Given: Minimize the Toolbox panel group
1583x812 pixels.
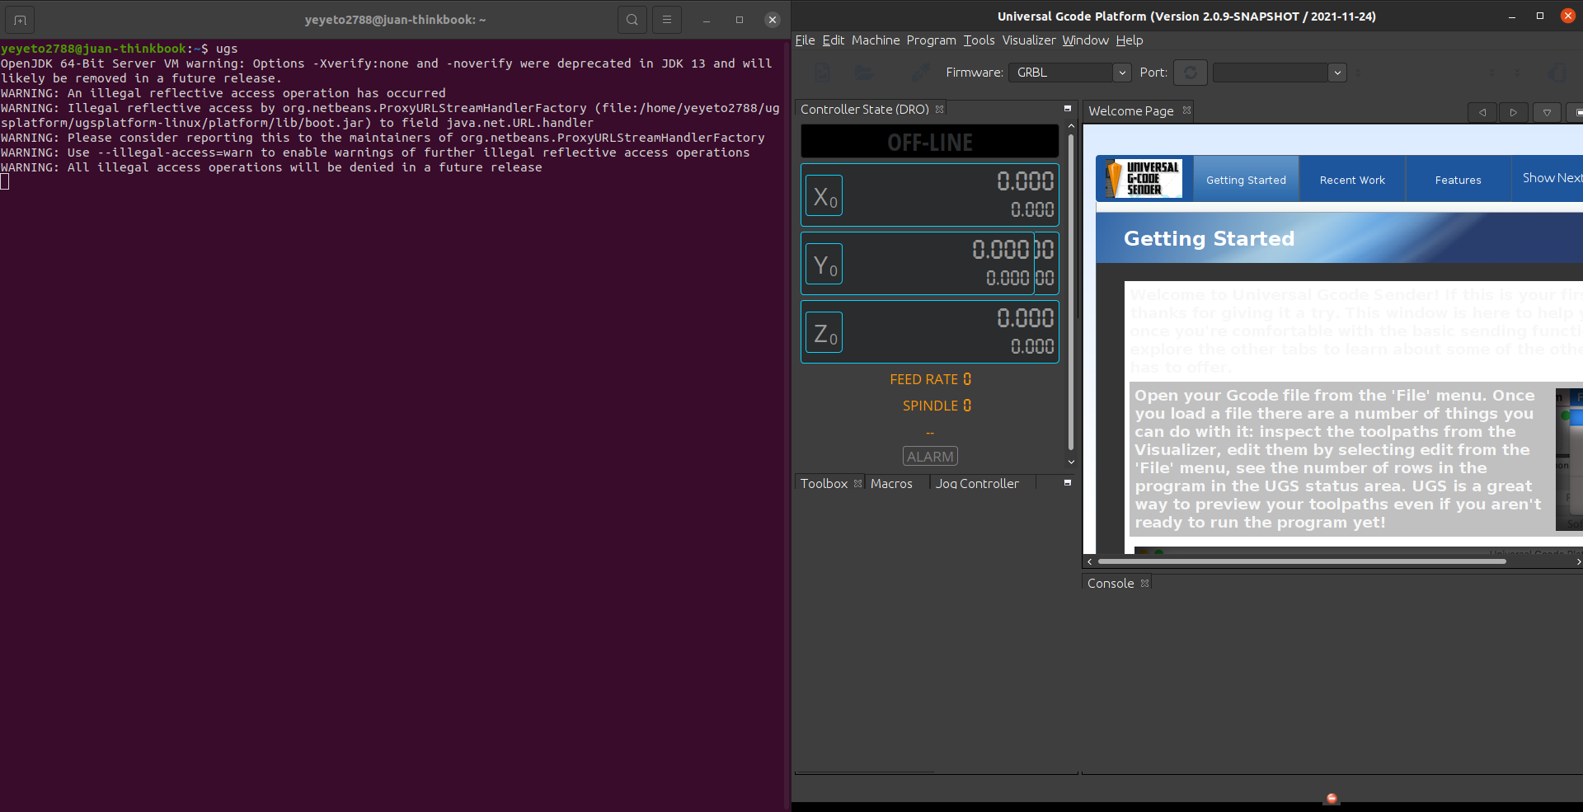Looking at the screenshot, I should (x=1067, y=483).
